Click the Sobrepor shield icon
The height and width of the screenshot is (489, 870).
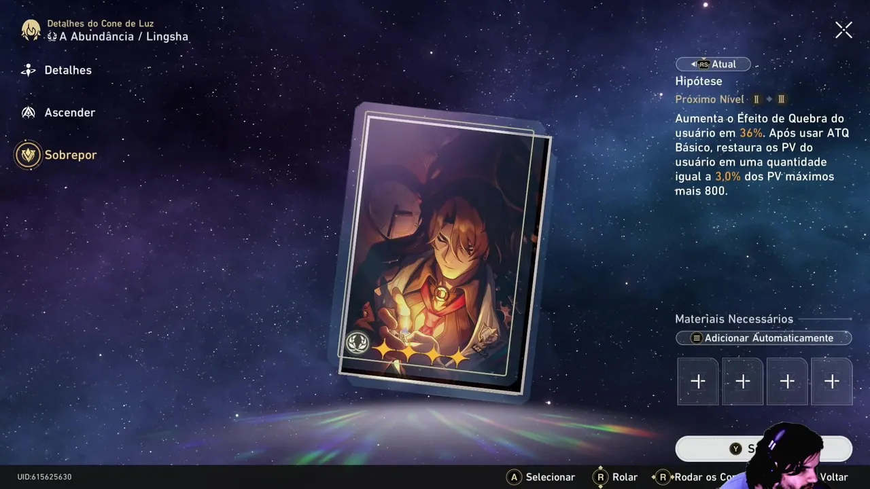pyautogui.click(x=28, y=155)
